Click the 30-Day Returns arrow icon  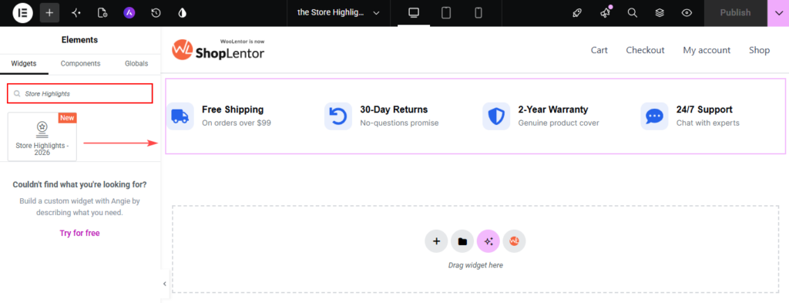pos(338,116)
